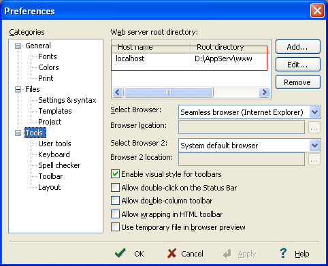Enable double-click on the Status Bar
This screenshot has width=328, height=266.
[x=115, y=188]
